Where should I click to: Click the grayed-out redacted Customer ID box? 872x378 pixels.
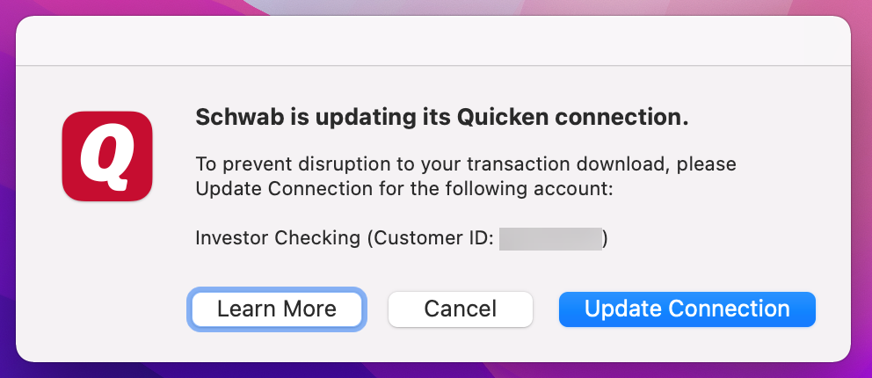550,238
